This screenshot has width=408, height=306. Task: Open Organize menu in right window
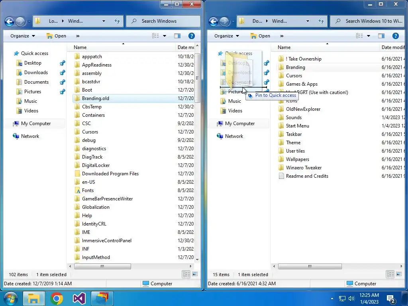point(227,36)
